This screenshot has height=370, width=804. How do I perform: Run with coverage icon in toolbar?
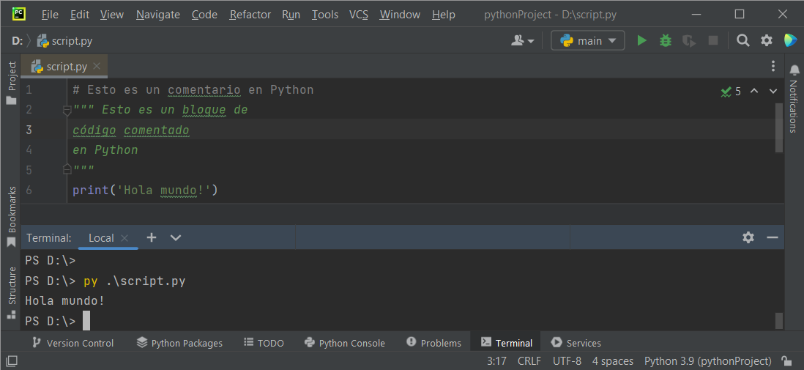click(x=689, y=40)
